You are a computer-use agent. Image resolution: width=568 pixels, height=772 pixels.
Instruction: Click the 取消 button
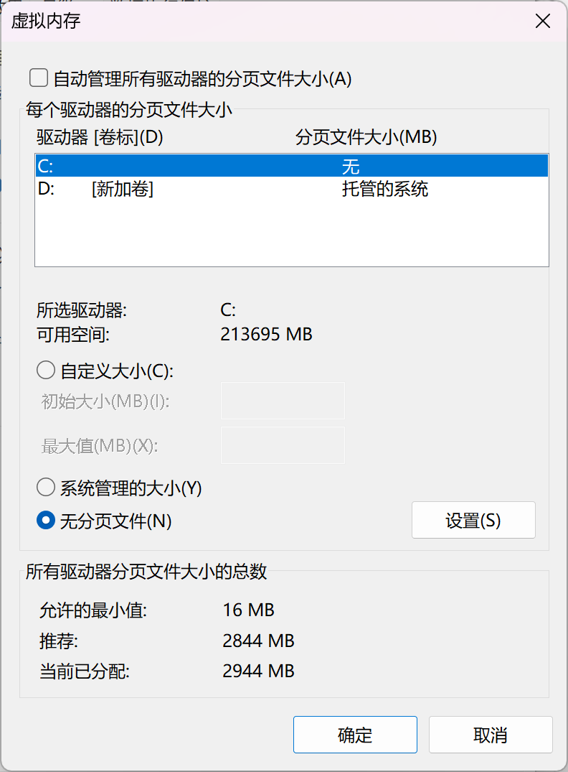(x=491, y=735)
